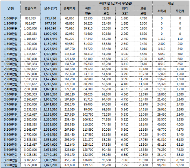Screen dimensions: 190x168
Task: Click the net pay value 2,260,570
Action: [x=50, y=119]
